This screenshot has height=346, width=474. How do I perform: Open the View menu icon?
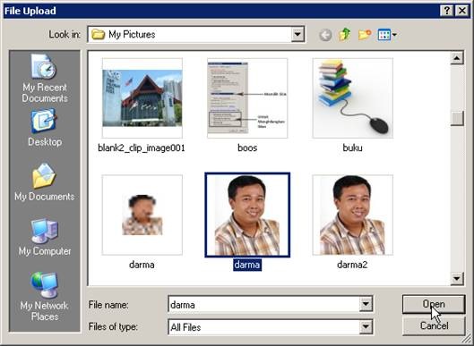(x=387, y=35)
